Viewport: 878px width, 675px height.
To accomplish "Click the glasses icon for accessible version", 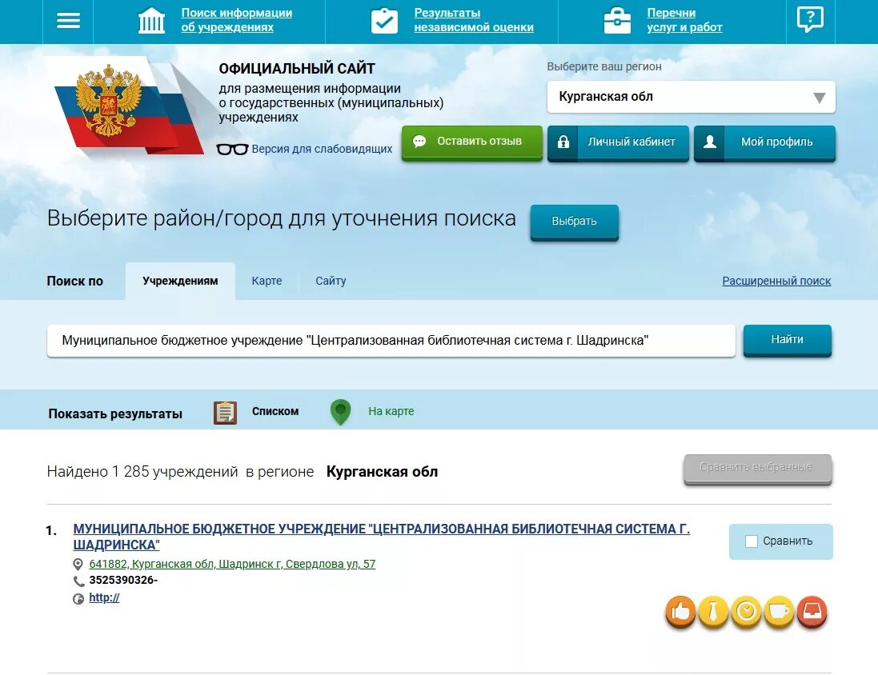I will click(234, 148).
